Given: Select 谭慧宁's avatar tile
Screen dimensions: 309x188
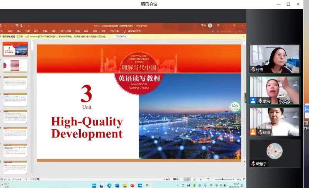Looking at the screenshot, I should point(275,153).
